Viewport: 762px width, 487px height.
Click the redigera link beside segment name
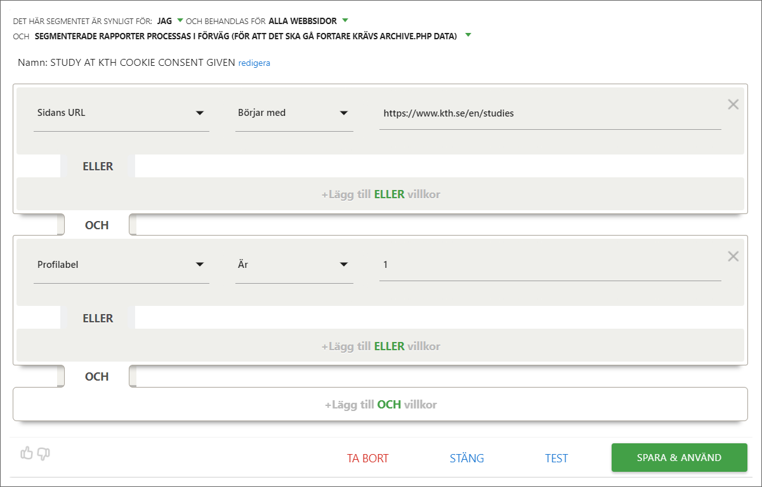254,63
